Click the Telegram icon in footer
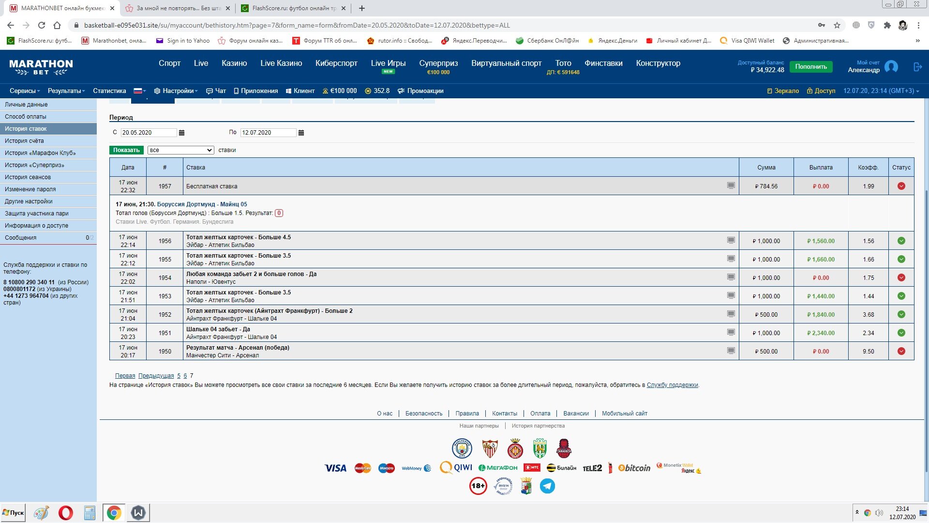The width and height of the screenshot is (929, 523). [547, 486]
